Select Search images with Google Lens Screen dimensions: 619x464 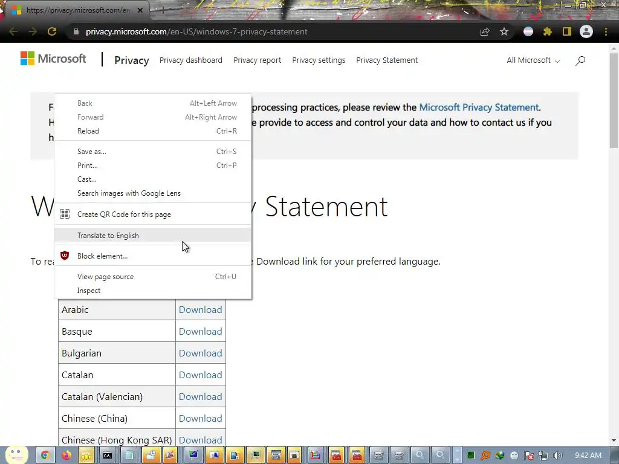[x=153, y=193]
